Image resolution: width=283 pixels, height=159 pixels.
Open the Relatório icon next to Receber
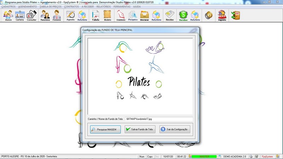tap(195, 16)
